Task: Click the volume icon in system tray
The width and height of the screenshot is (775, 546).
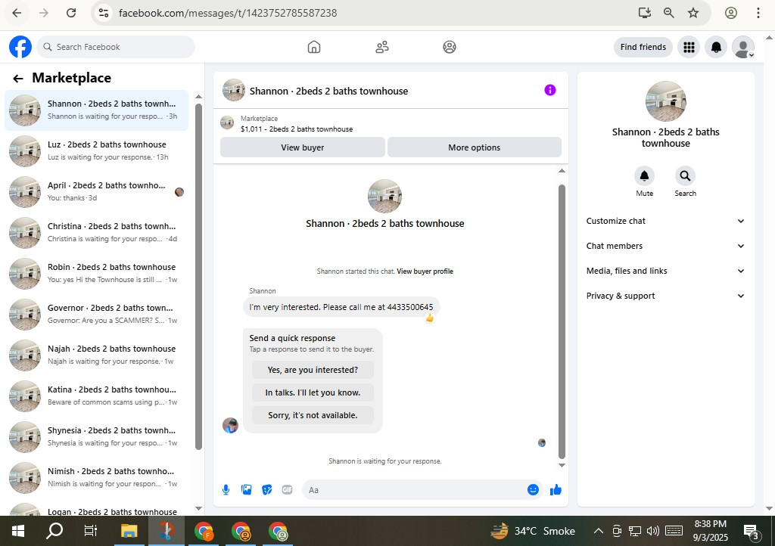Action: [653, 531]
